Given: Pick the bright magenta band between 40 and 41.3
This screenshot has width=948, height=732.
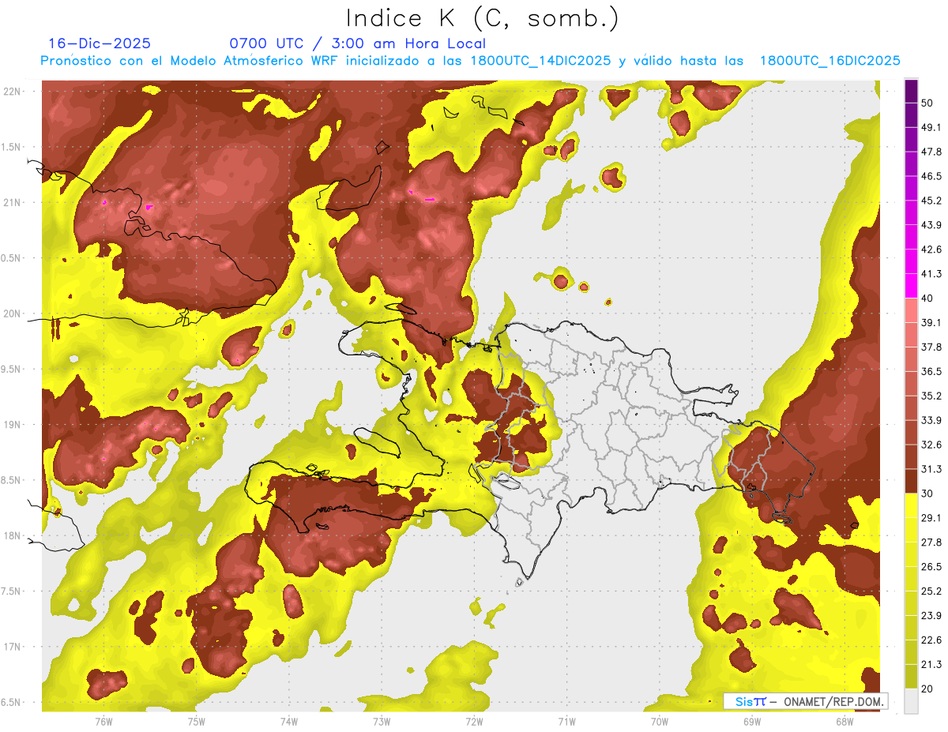Looking at the screenshot, I should tap(911, 286).
